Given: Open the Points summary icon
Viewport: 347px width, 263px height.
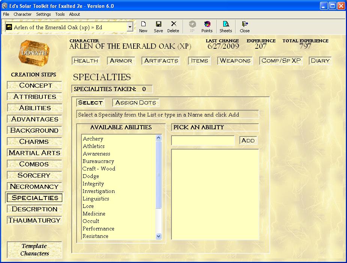Looking at the screenshot, I should click(x=207, y=27).
